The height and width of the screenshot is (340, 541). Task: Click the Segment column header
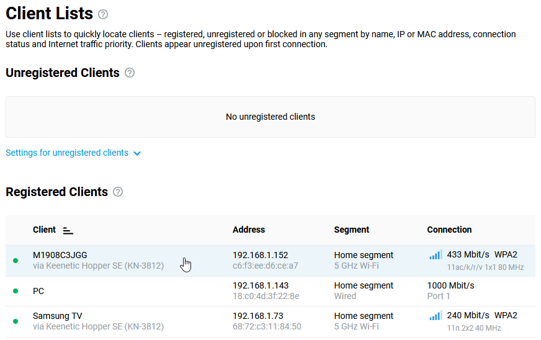351,230
